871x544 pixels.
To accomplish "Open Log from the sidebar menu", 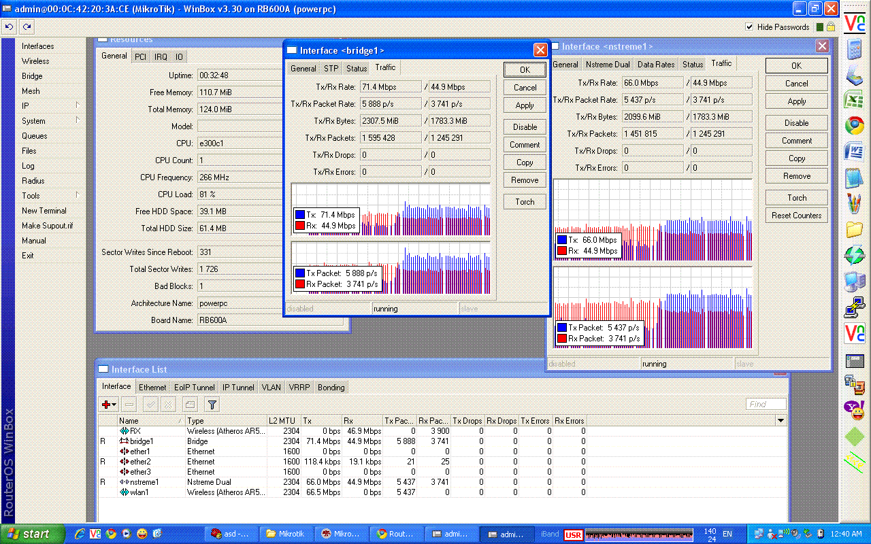I will click(x=51, y=166).
